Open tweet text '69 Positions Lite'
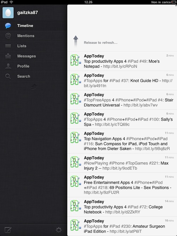 125,188
